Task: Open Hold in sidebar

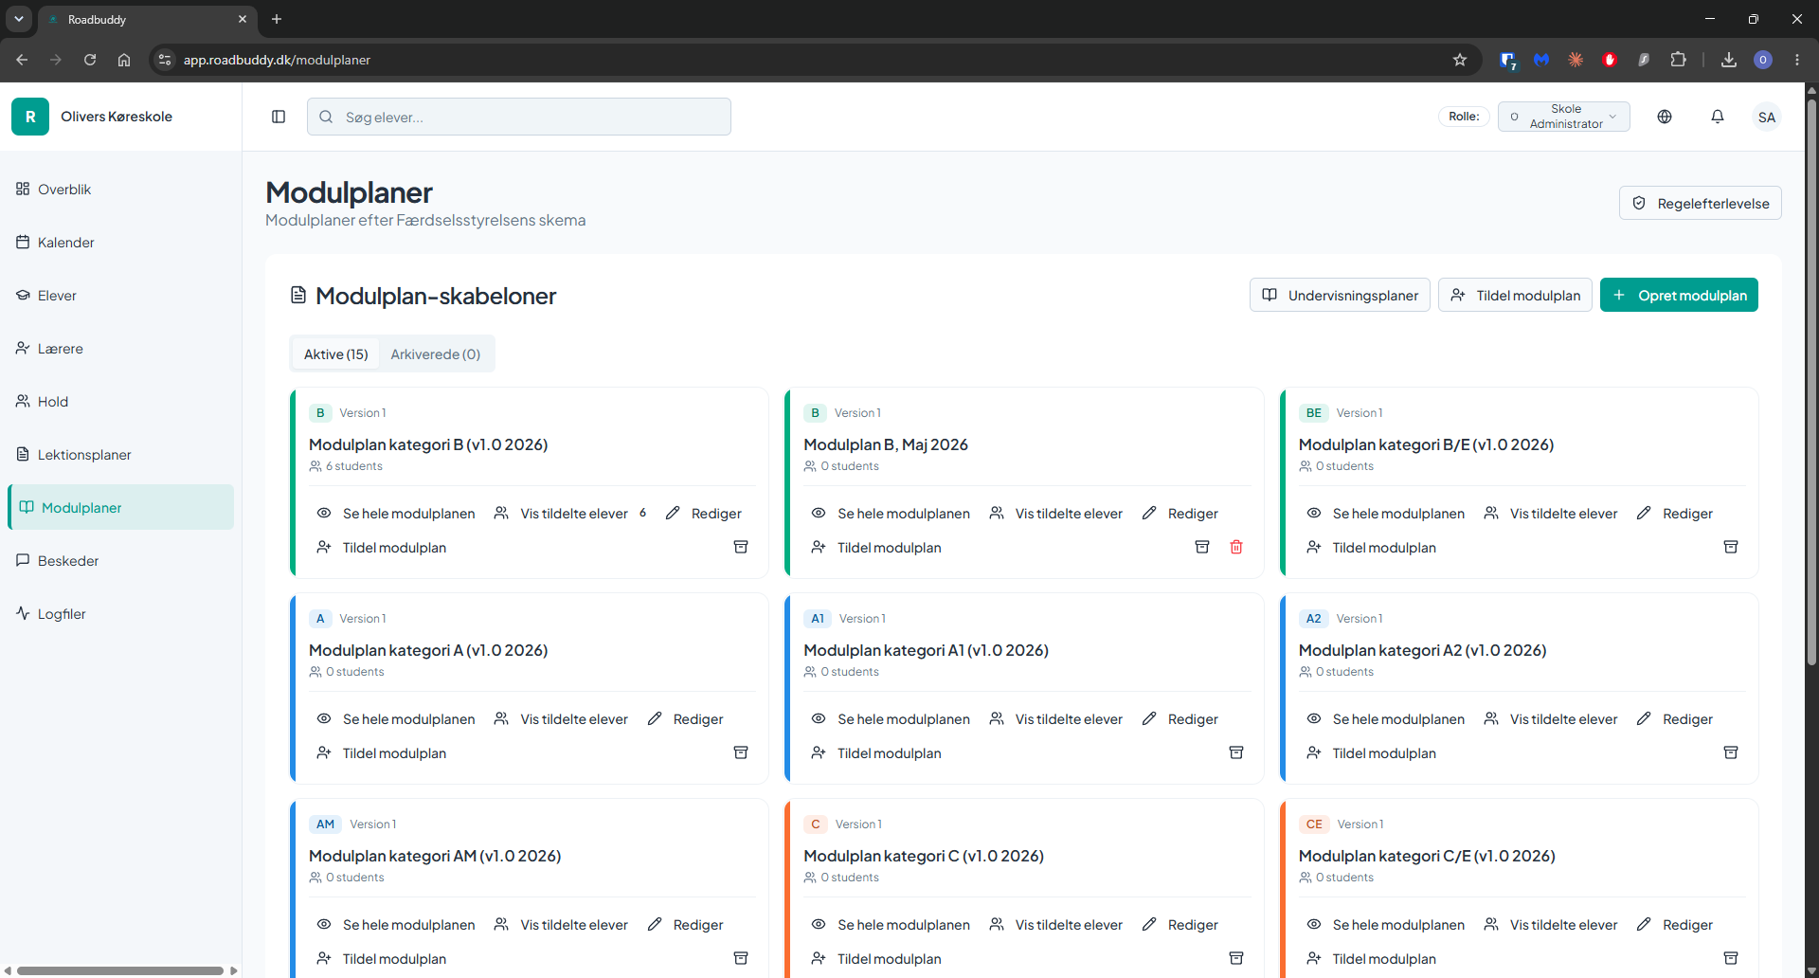Action: 121,401
